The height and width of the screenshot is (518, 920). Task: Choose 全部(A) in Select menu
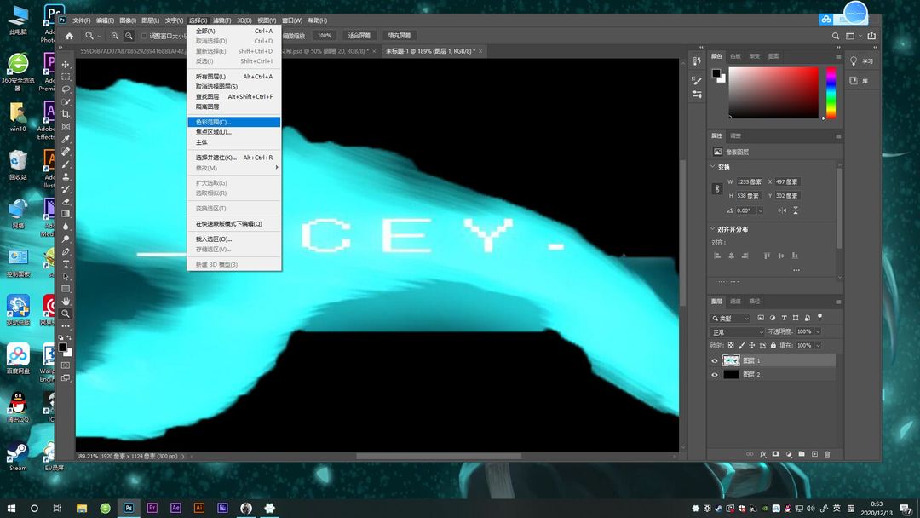coord(234,31)
